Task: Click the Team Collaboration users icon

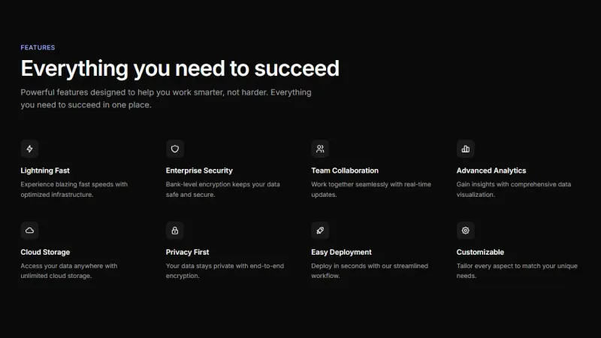Action: [x=320, y=149]
